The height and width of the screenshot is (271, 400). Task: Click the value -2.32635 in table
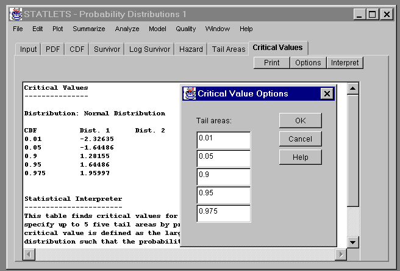pos(97,139)
